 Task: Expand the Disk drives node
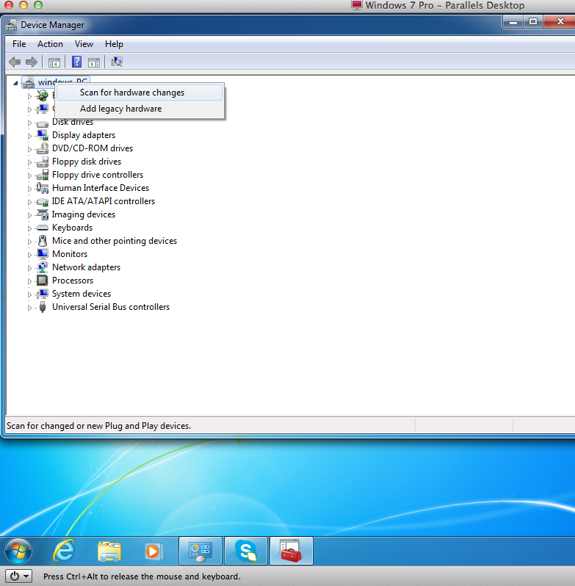(29, 123)
